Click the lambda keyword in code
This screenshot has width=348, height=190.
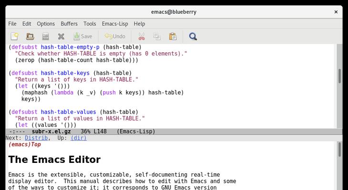64,93
